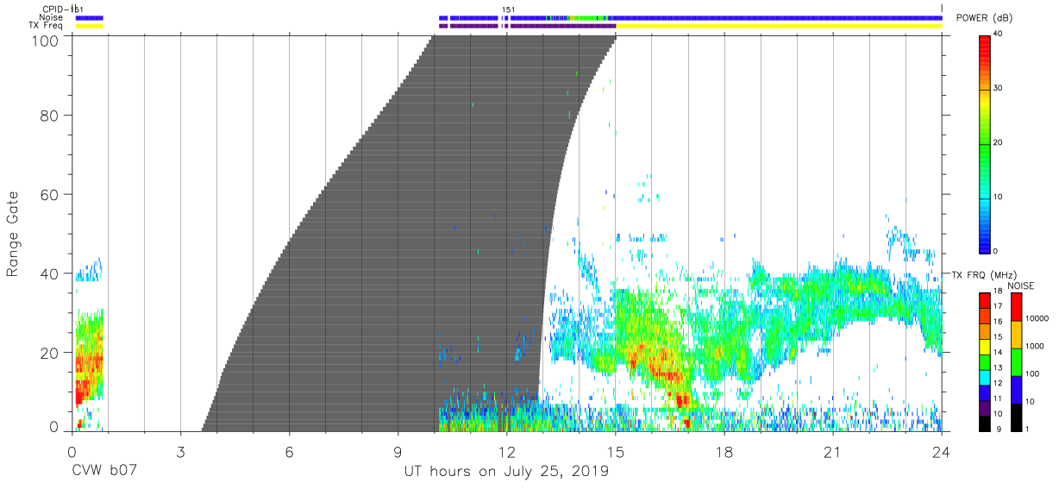
Task: Select the 'UT hours on July 25, 2019' axis title
Action: click(x=506, y=473)
